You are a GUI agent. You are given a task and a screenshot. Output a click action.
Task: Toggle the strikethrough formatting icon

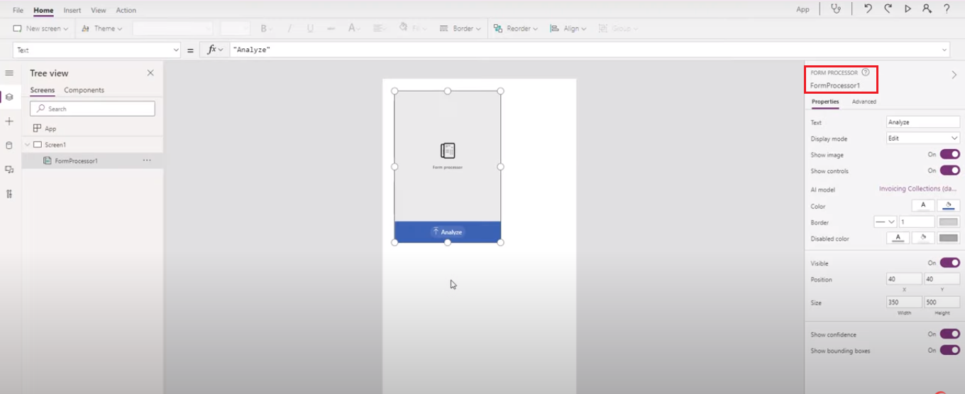tap(331, 28)
